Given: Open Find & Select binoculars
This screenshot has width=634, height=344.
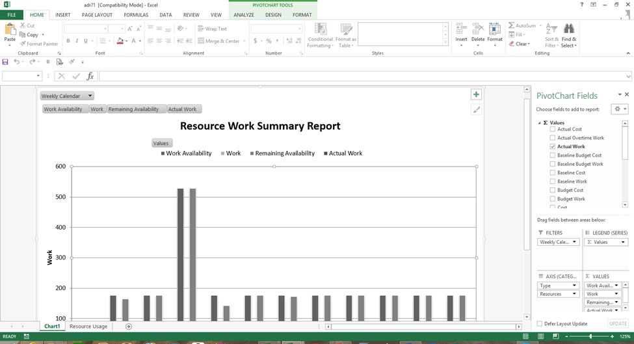Looking at the screenshot, I should pos(569,36).
